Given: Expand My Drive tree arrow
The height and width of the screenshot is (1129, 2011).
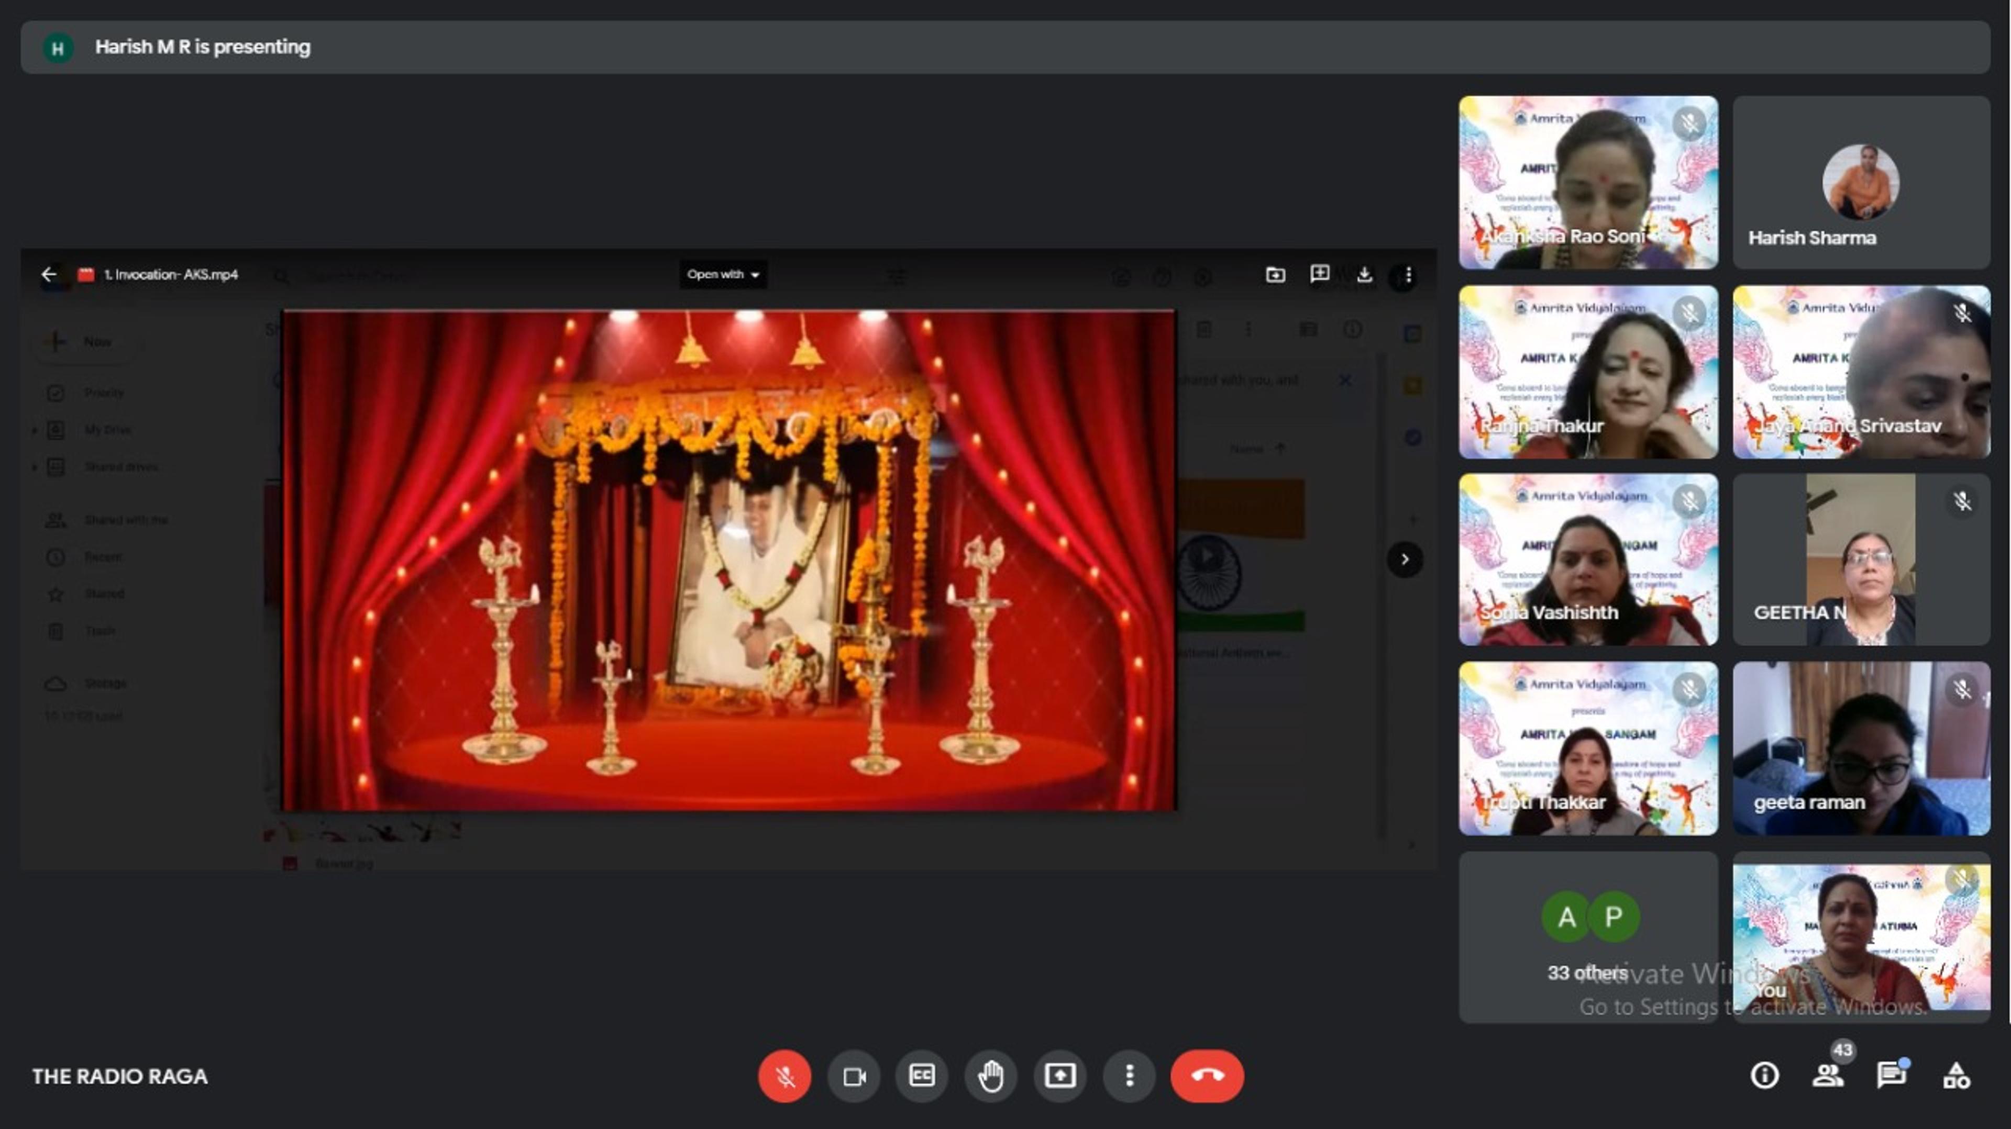Looking at the screenshot, I should (34, 430).
